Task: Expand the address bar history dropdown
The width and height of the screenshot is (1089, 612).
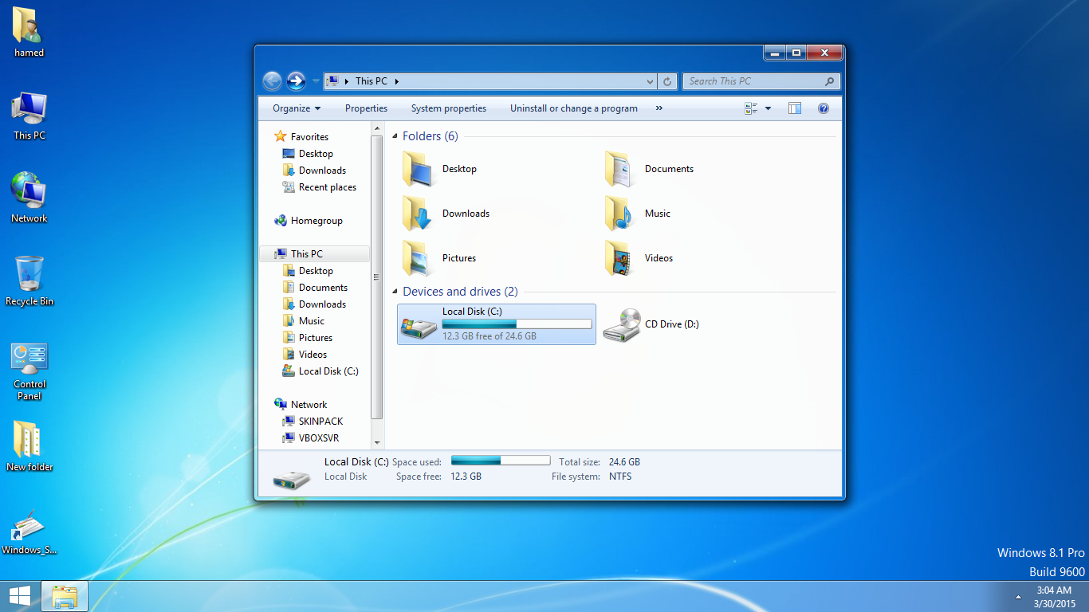Action: 651,81
